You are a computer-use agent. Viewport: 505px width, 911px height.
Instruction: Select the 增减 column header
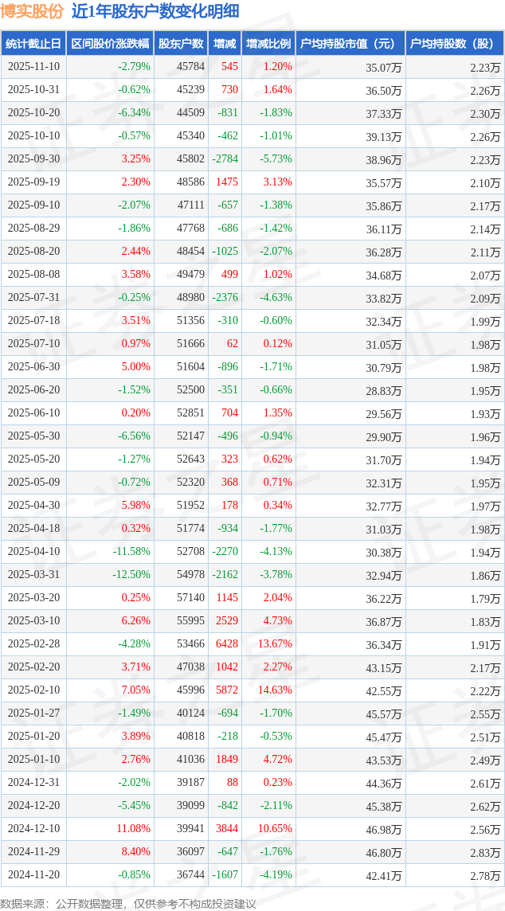(225, 44)
